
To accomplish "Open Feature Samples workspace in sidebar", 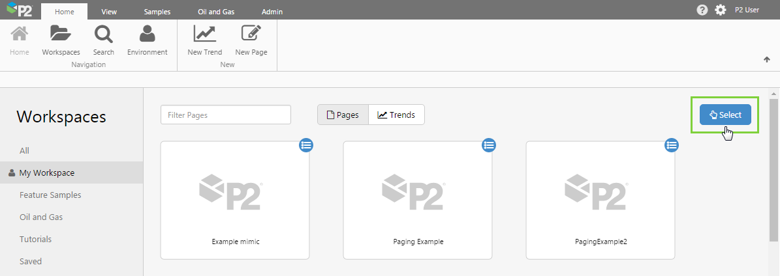I will [x=50, y=195].
